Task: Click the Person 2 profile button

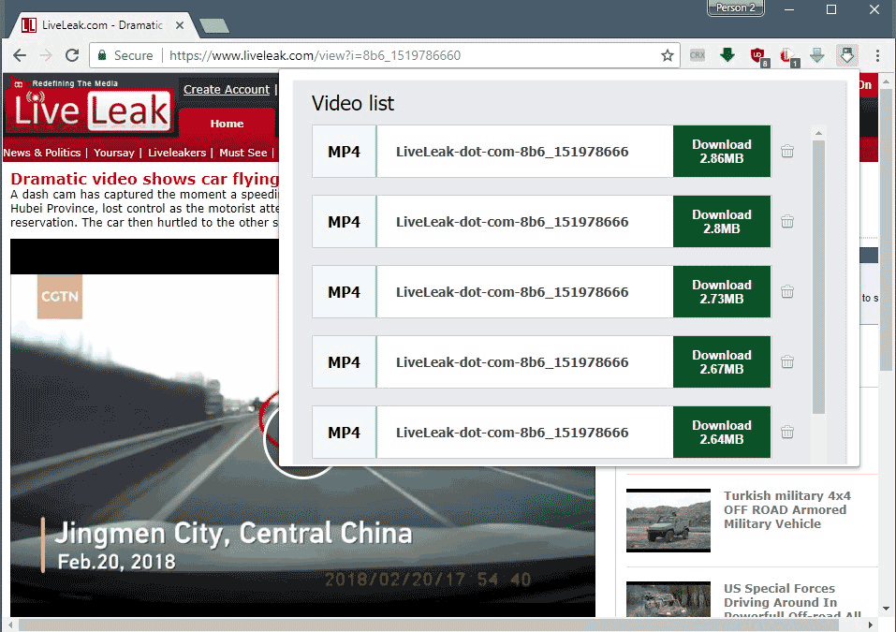Action: [x=735, y=8]
